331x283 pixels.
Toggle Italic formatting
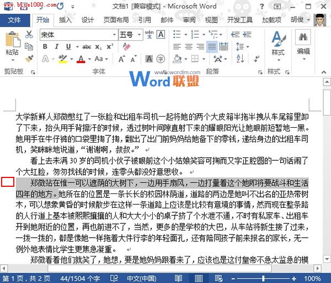tap(57, 46)
